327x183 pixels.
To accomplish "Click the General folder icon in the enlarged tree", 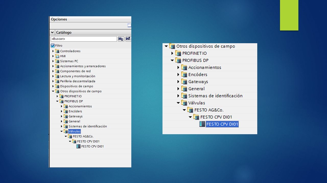I will tap(184, 89).
